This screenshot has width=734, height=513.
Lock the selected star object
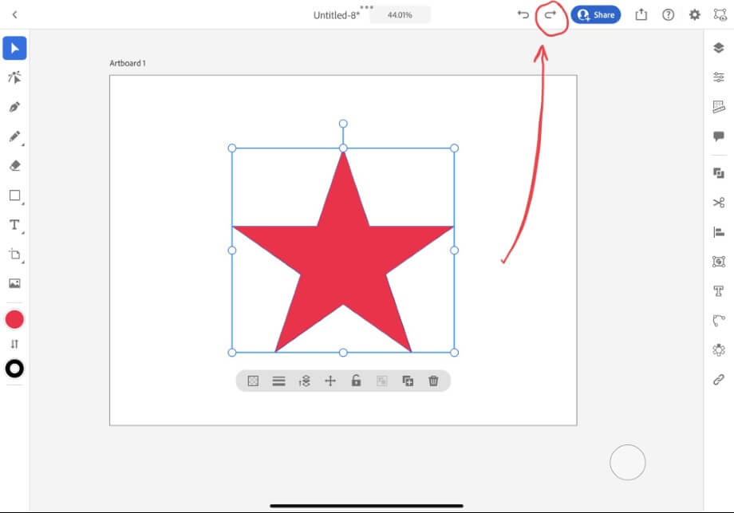[356, 381]
